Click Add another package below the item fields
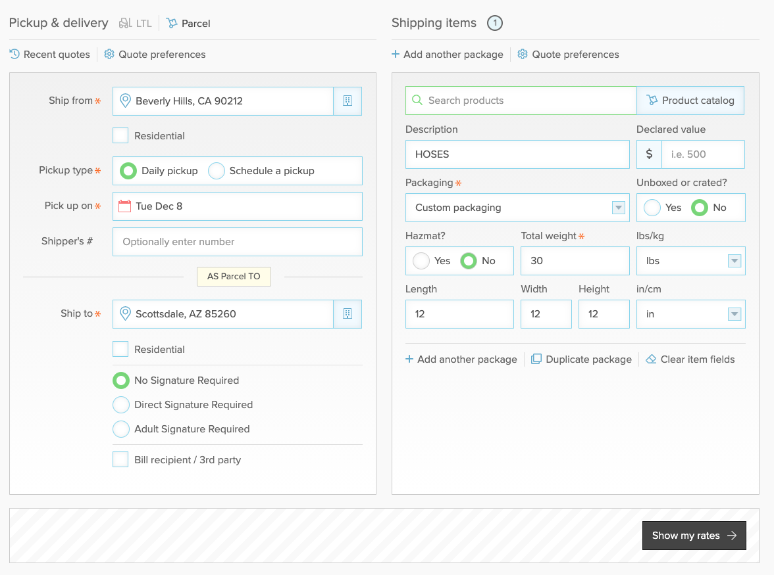This screenshot has height=575, width=774. (x=461, y=359)
